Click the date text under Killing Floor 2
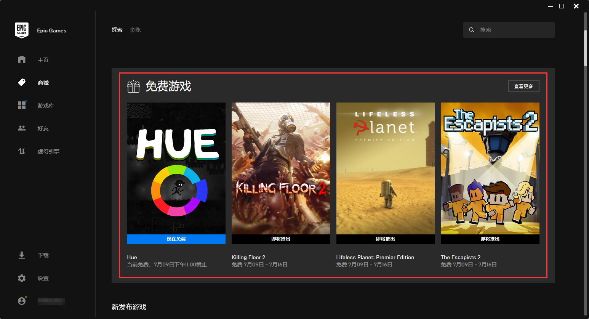This screenshot has width=589, height=319. coord(259,264)
